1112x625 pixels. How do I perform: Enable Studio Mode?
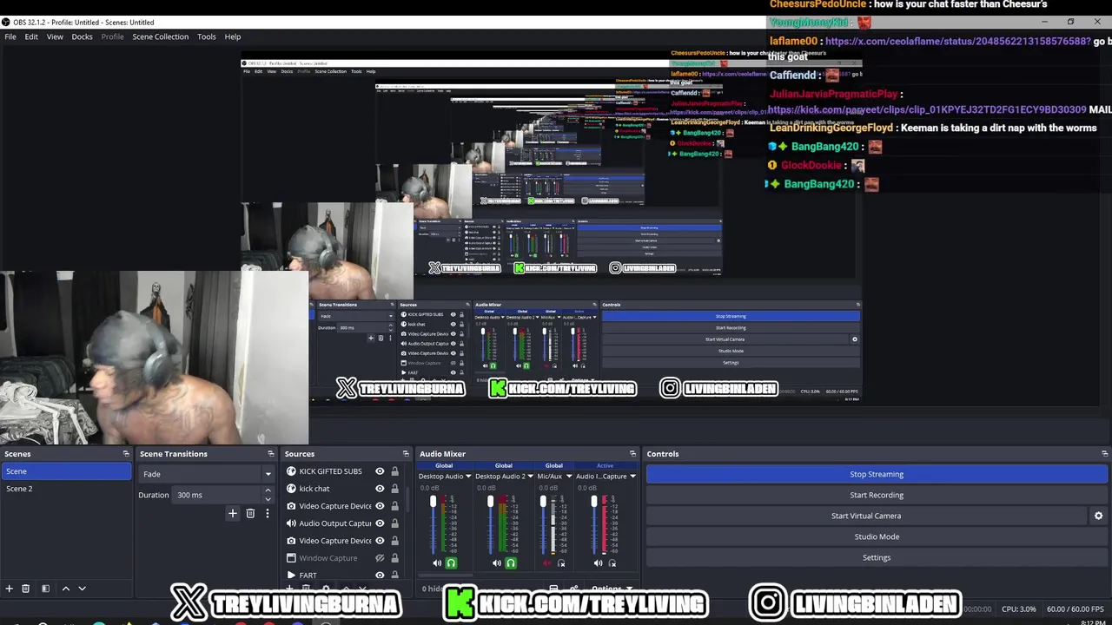[877, 536]
